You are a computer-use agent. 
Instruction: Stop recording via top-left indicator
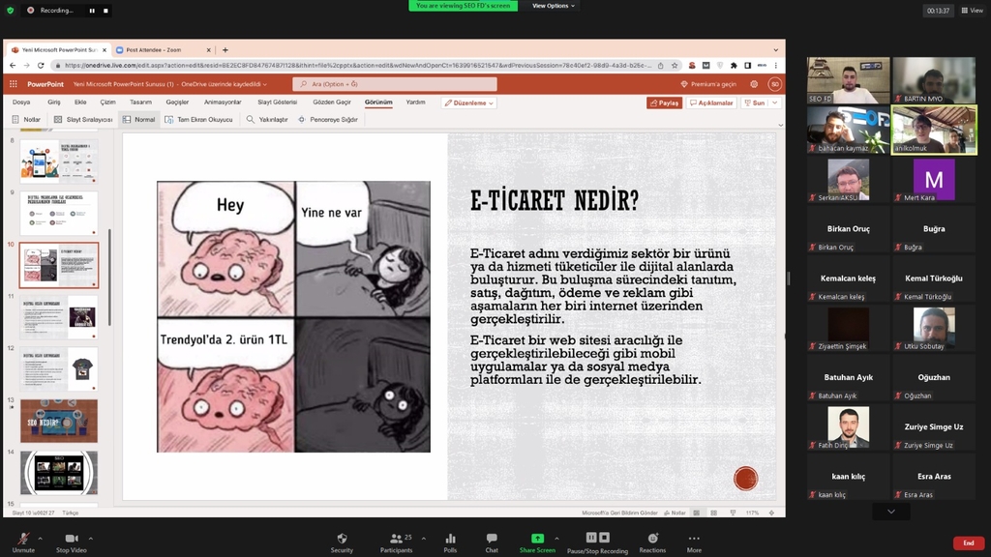tap(105, 11)
